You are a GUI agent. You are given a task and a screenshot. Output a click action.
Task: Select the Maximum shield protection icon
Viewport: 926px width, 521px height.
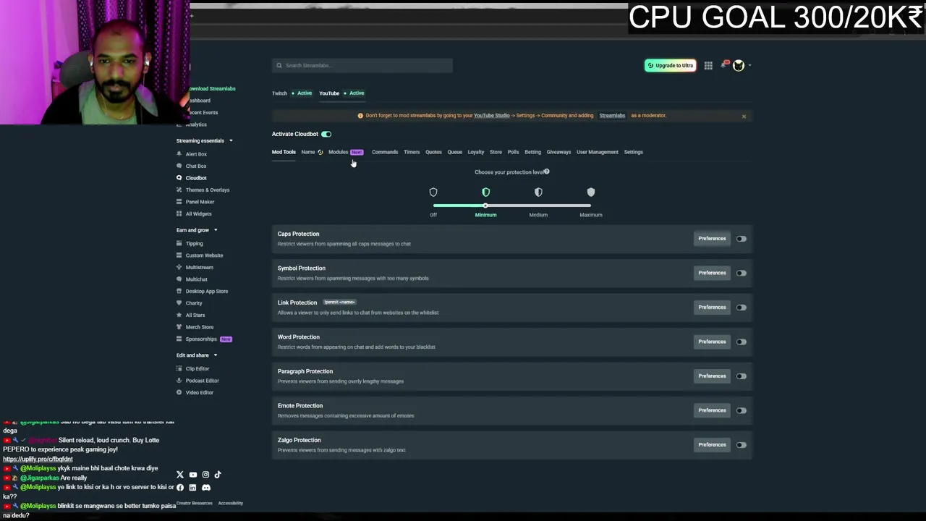pyautogui.click(x=591, y=192)
